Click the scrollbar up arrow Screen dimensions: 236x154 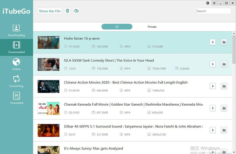click(234, 33)
